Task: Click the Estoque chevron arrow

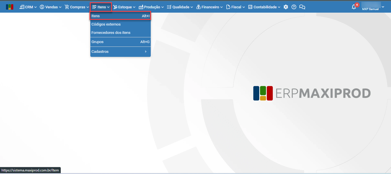Action: tap(134, 7)
